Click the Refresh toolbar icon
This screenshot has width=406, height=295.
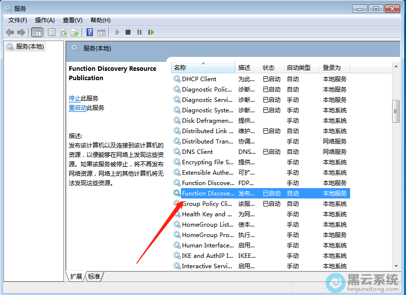63,32
